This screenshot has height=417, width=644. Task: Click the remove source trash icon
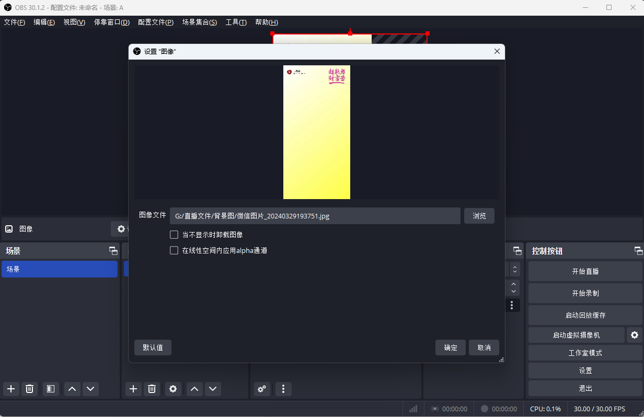(152, 389)
